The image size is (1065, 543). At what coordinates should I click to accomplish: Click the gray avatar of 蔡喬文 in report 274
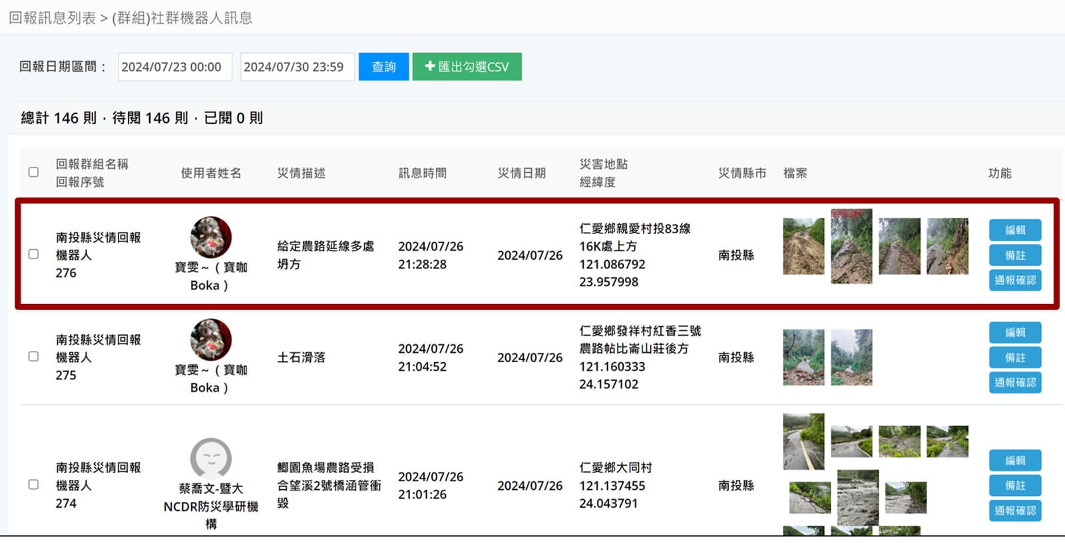click(211, 458)
